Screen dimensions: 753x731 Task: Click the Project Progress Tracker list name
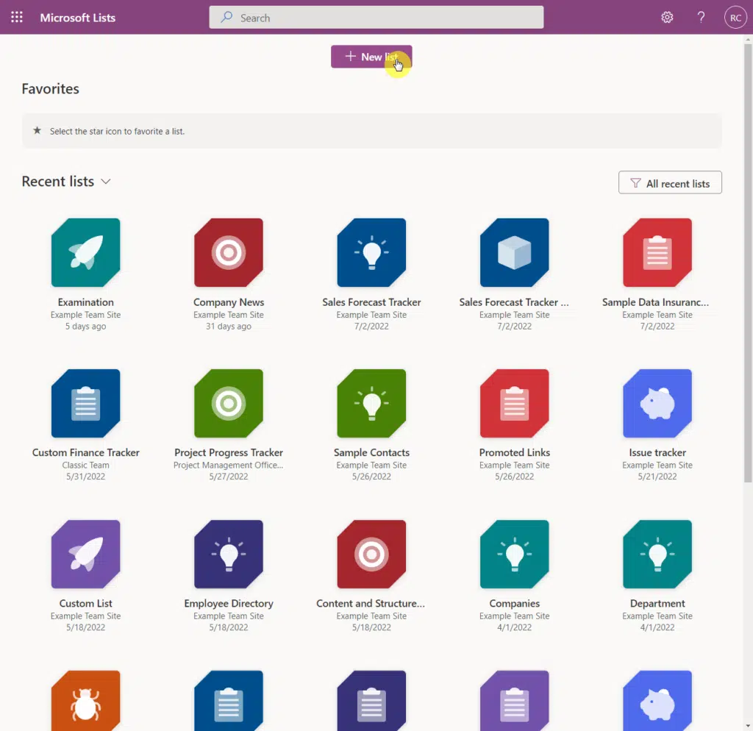point(229,452)
